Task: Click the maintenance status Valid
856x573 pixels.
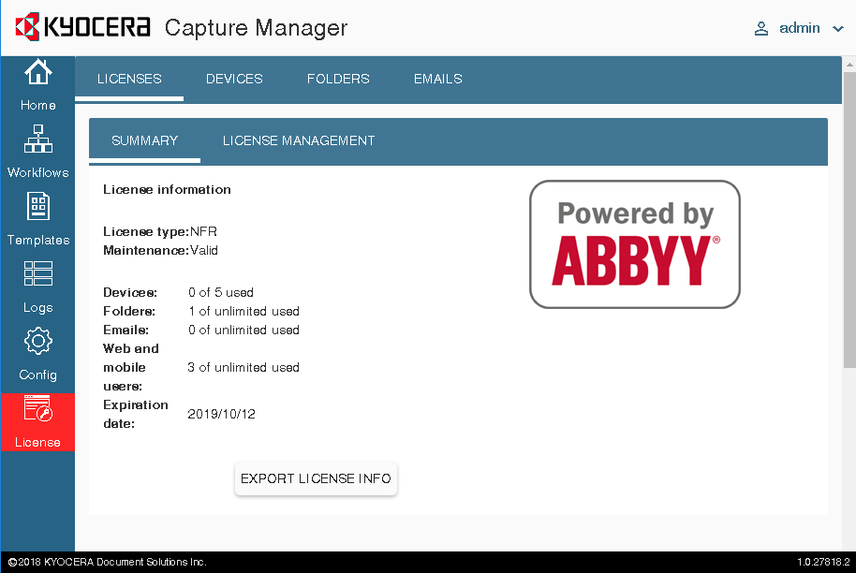Action: 204,251
